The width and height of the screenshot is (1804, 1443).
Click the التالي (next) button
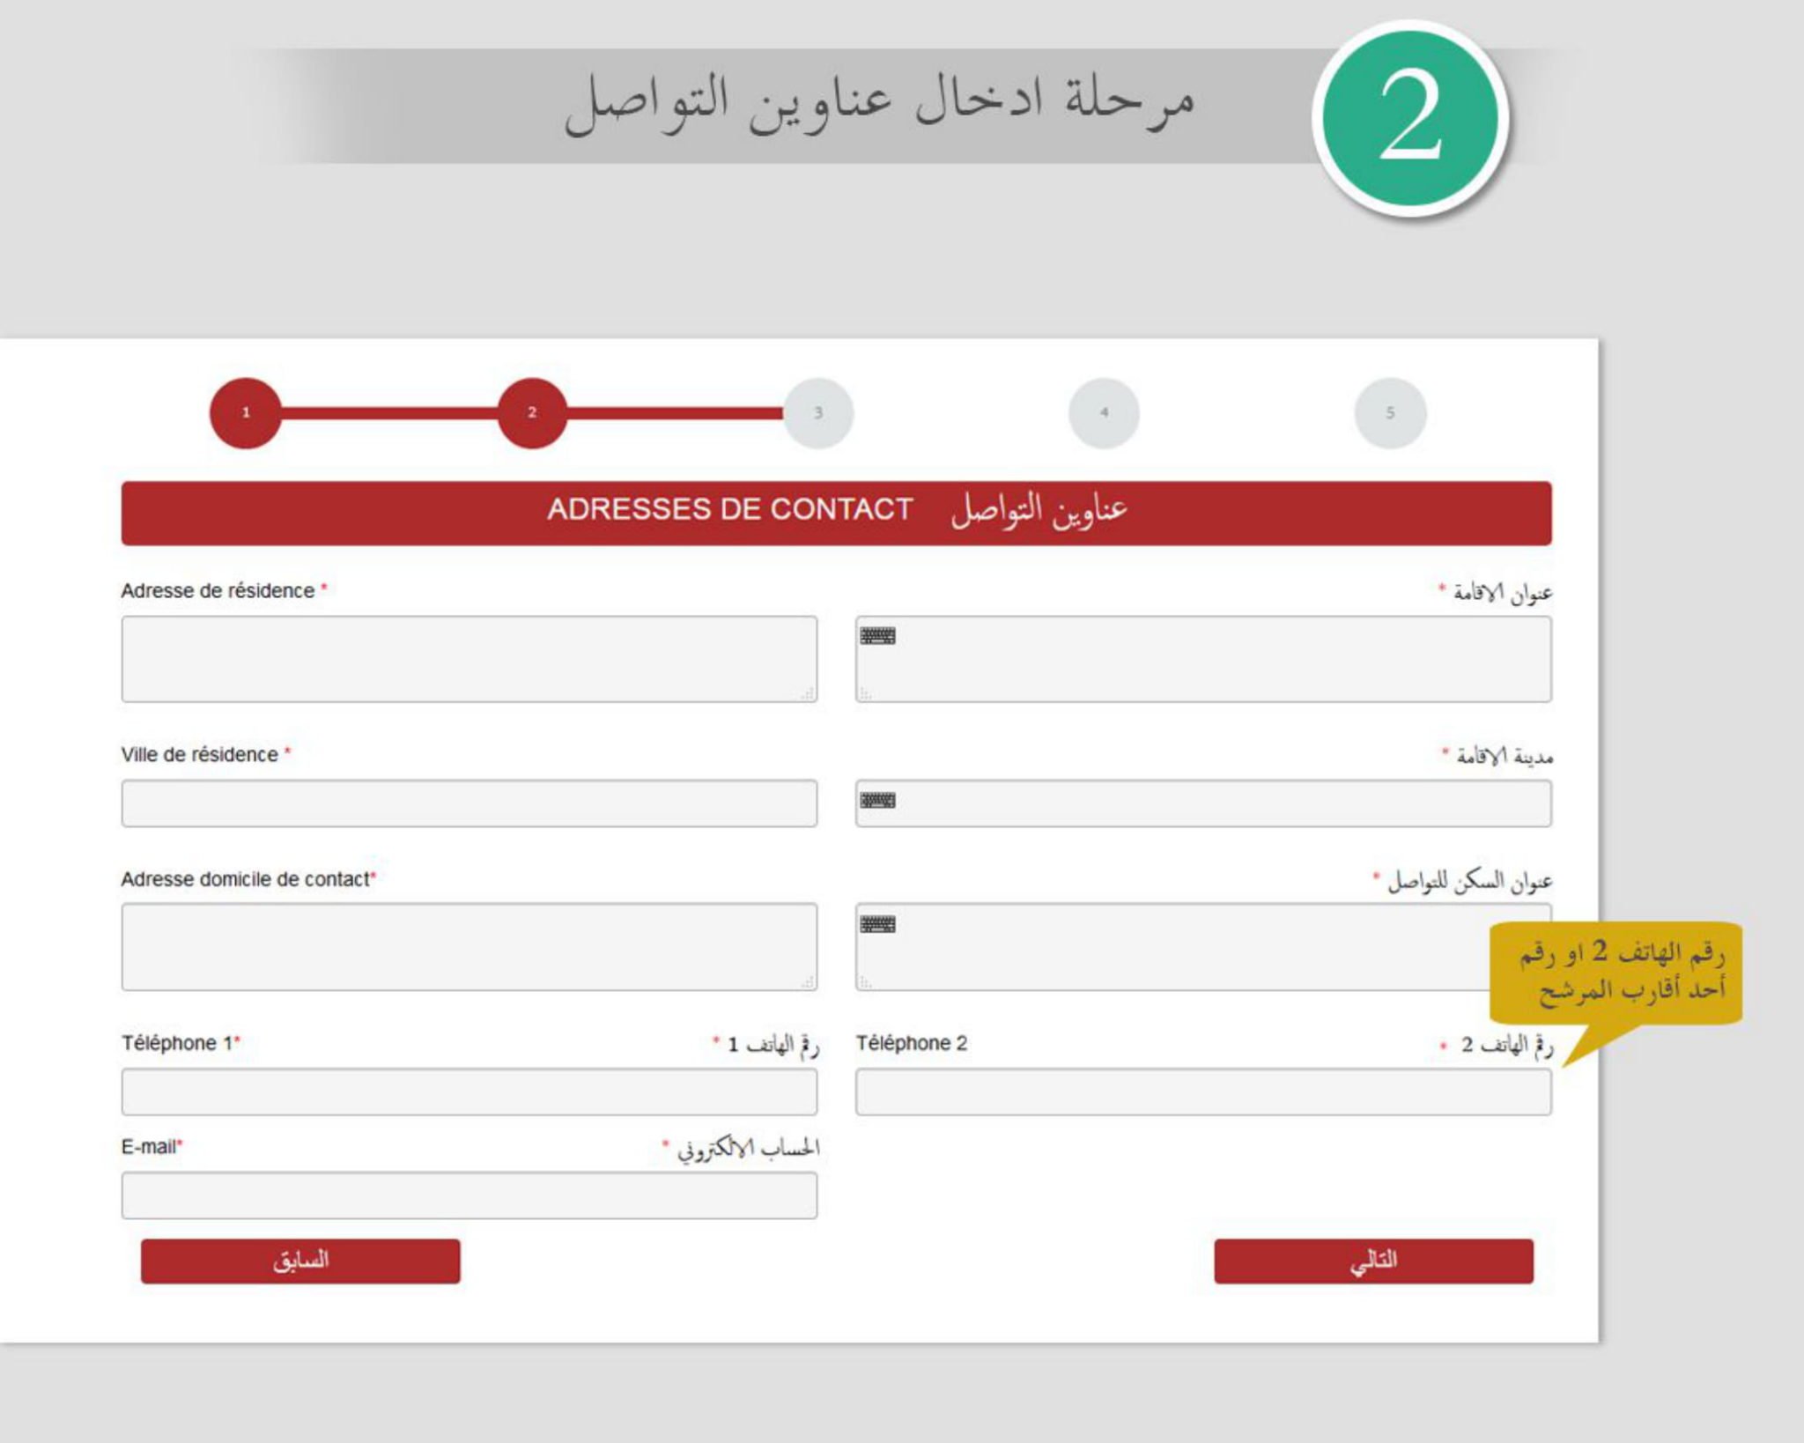[x=1373, y=1261]
